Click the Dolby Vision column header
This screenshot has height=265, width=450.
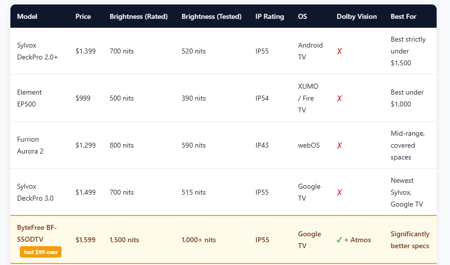click(357, 16)
